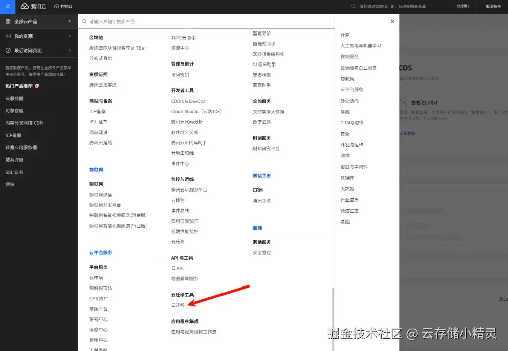Click the product search magnifier icon
508x351 pixels.
click(84, 21)
